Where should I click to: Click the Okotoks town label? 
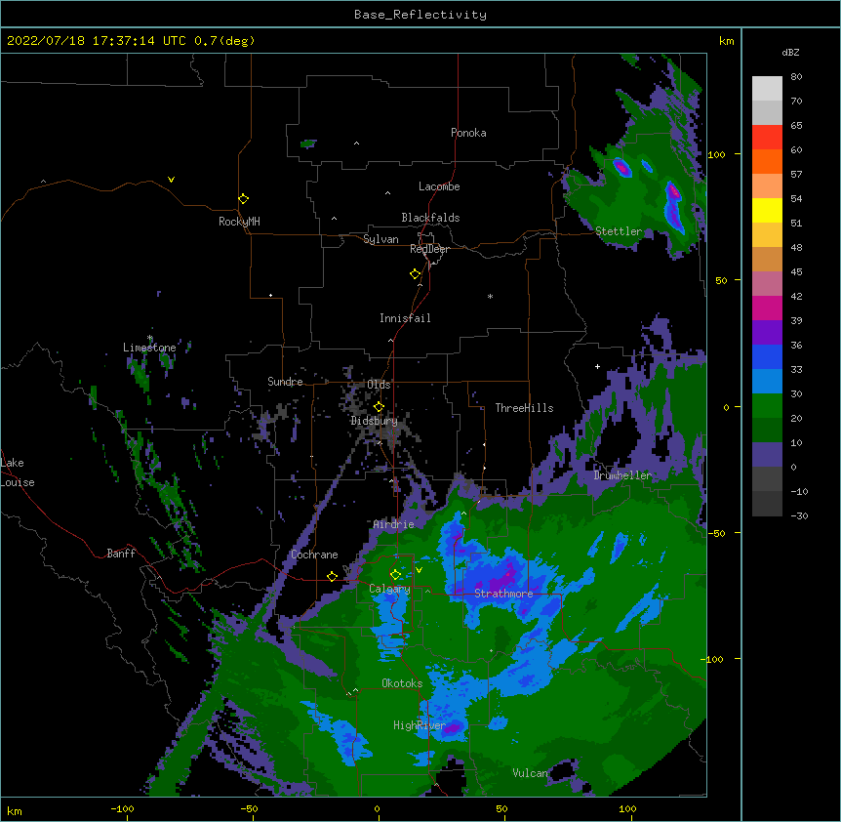[x=402, y=683]
